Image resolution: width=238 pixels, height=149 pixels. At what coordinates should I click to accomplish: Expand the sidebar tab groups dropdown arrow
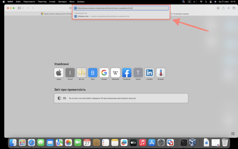[23, 8]
